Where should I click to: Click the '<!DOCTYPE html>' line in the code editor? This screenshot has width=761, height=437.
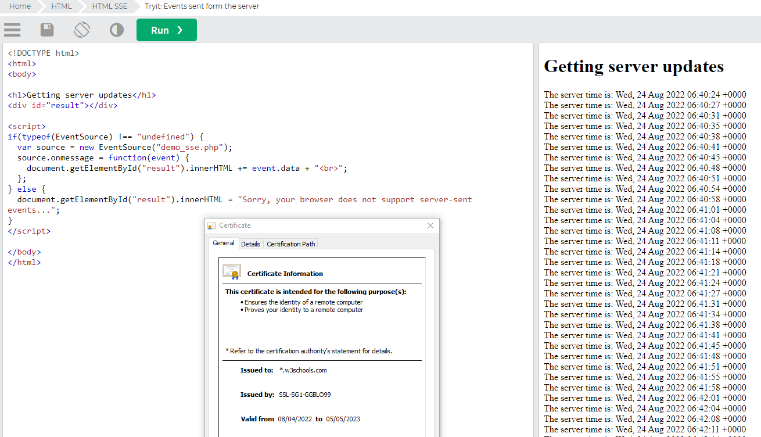click(44, 53)
